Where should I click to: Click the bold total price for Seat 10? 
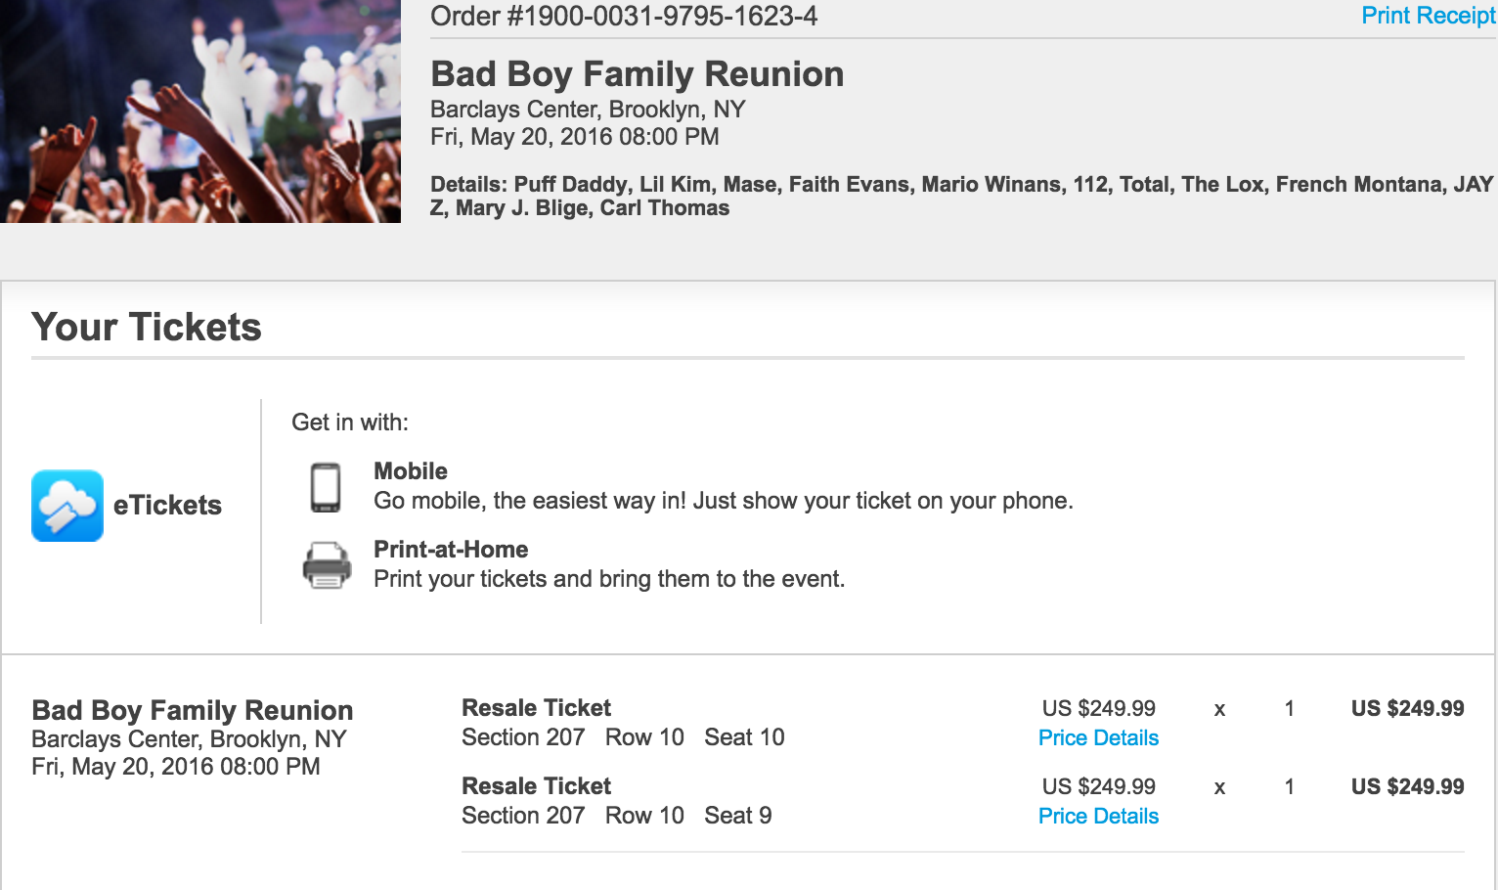(1407, 709)
